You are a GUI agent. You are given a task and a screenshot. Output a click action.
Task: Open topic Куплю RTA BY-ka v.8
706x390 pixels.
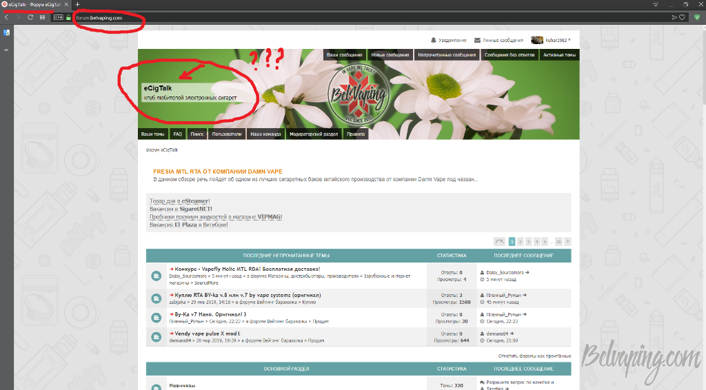point(248,295)
